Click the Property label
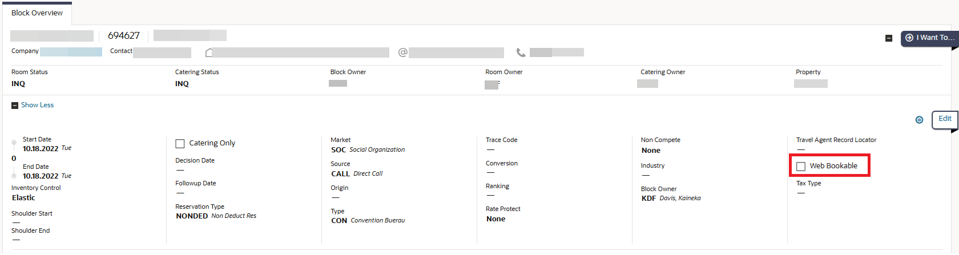This screenshot has height=255, width=959. point(808,72)
